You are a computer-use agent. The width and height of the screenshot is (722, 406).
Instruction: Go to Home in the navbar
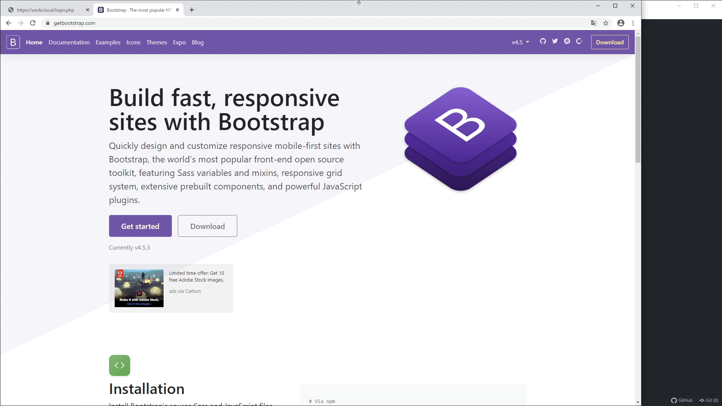[x=34, y=42]
